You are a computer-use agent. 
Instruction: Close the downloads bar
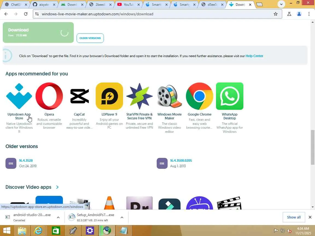[310, 217]
